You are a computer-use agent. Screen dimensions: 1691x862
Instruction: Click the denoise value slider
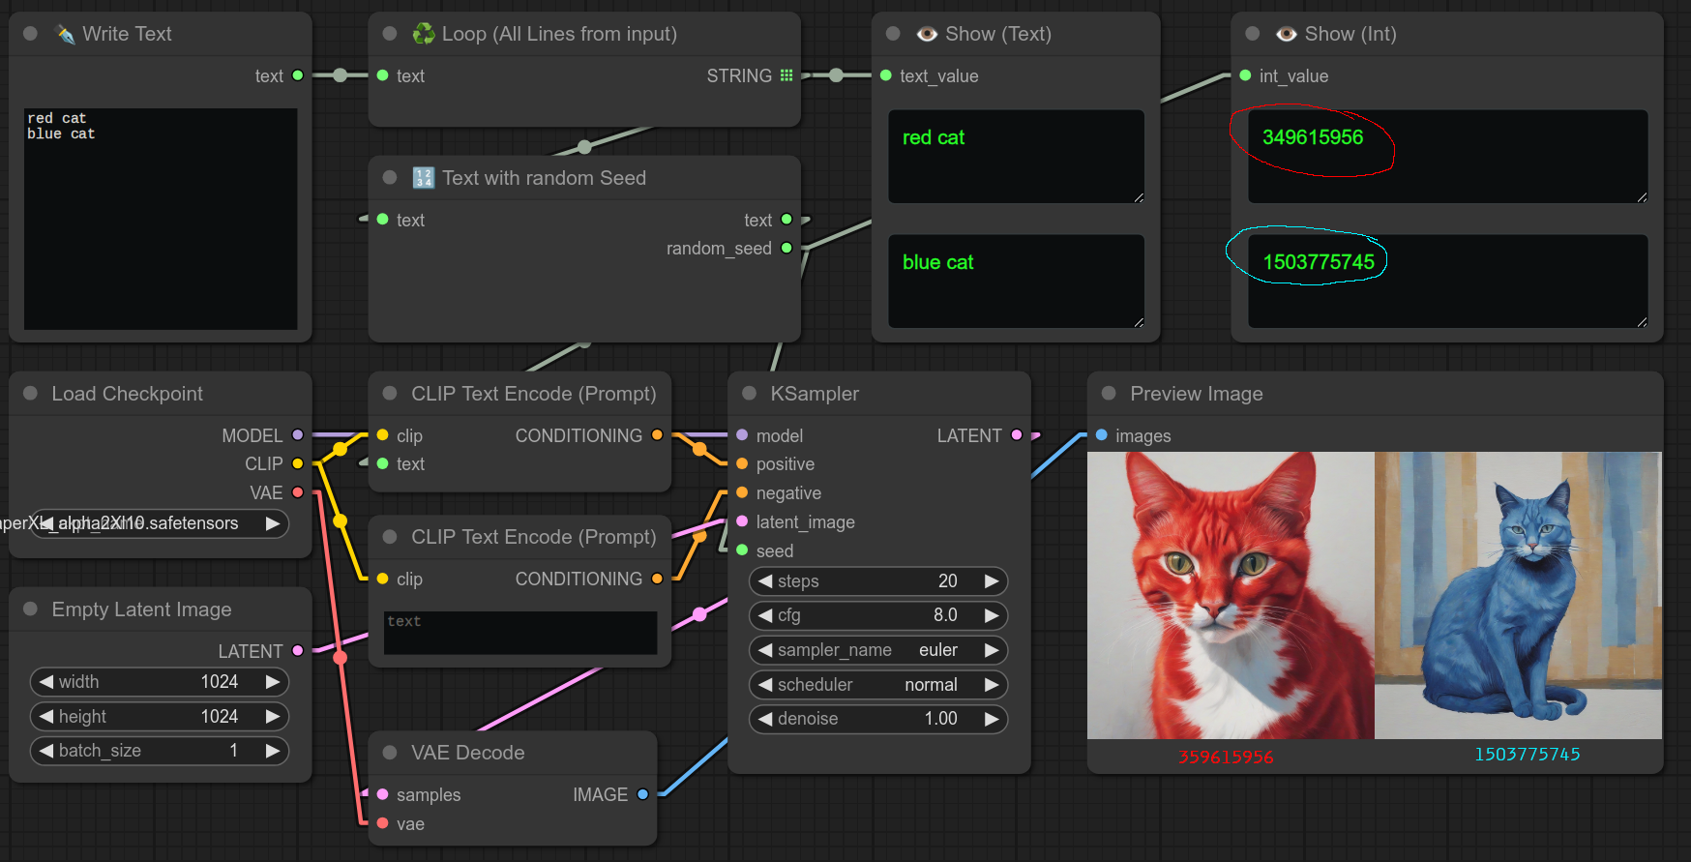click(877, 719)
